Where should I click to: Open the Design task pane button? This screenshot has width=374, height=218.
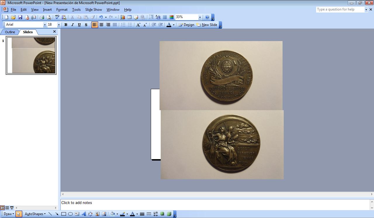[x=186, y=25]
